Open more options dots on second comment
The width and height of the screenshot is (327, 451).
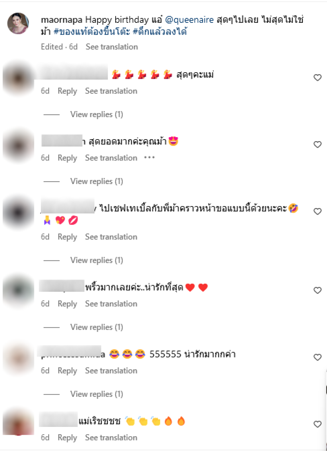[x=150, y=158]
